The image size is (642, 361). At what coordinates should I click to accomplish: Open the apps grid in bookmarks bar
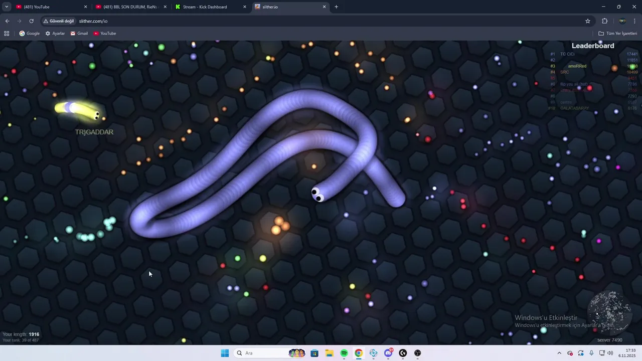coord(7,34)
